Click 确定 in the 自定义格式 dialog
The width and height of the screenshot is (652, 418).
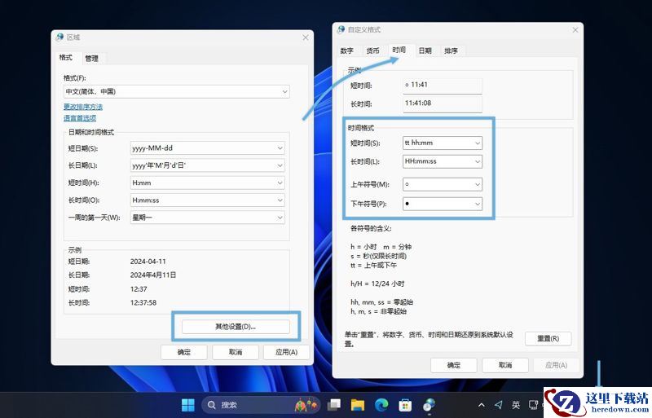454,365
